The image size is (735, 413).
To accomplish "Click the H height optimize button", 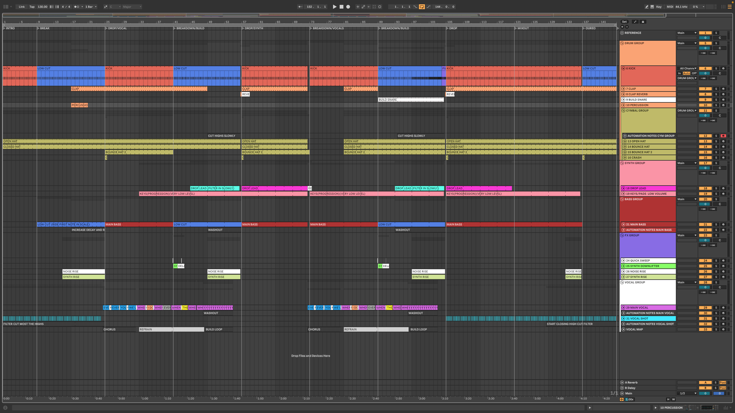I will coord(668,400).
